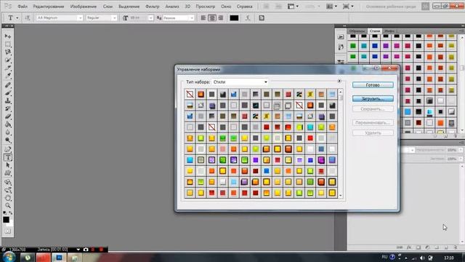Select the Horizontal Type tool in toolbox
This screenshot has width=465, height=262.
8,157
